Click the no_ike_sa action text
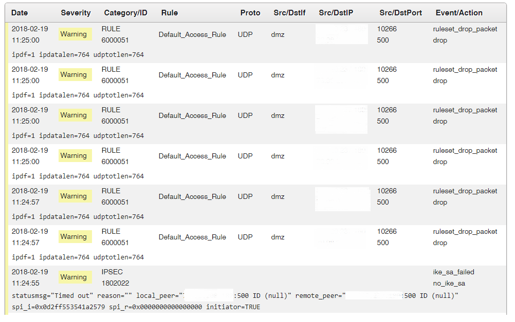515x322 pixels. click(449, 284)
